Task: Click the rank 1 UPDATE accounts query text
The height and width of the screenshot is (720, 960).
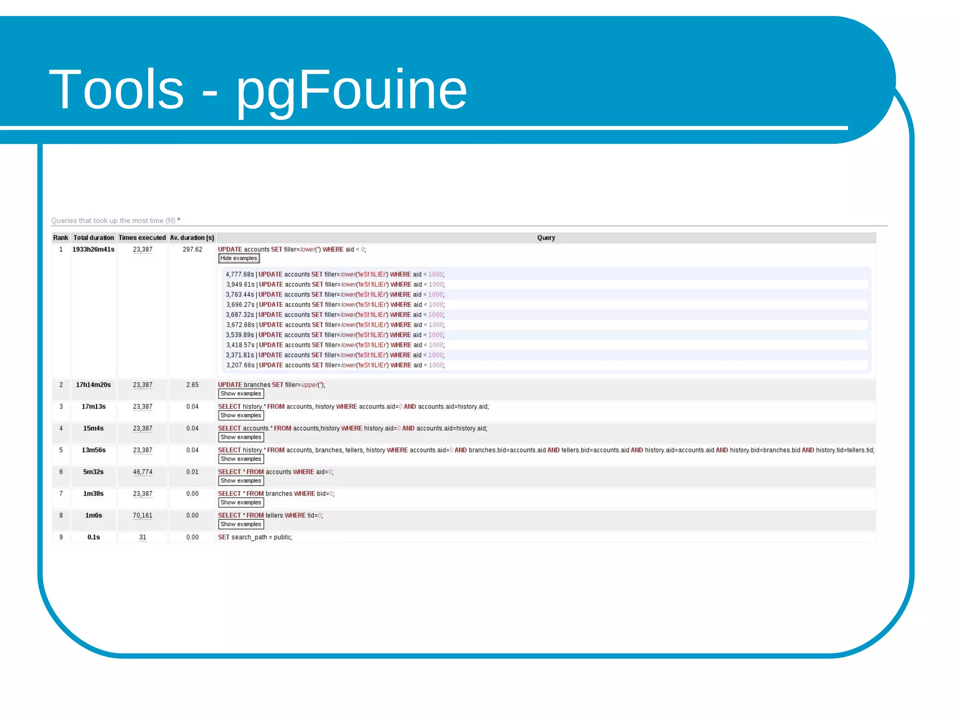Action: coord(292,249)
